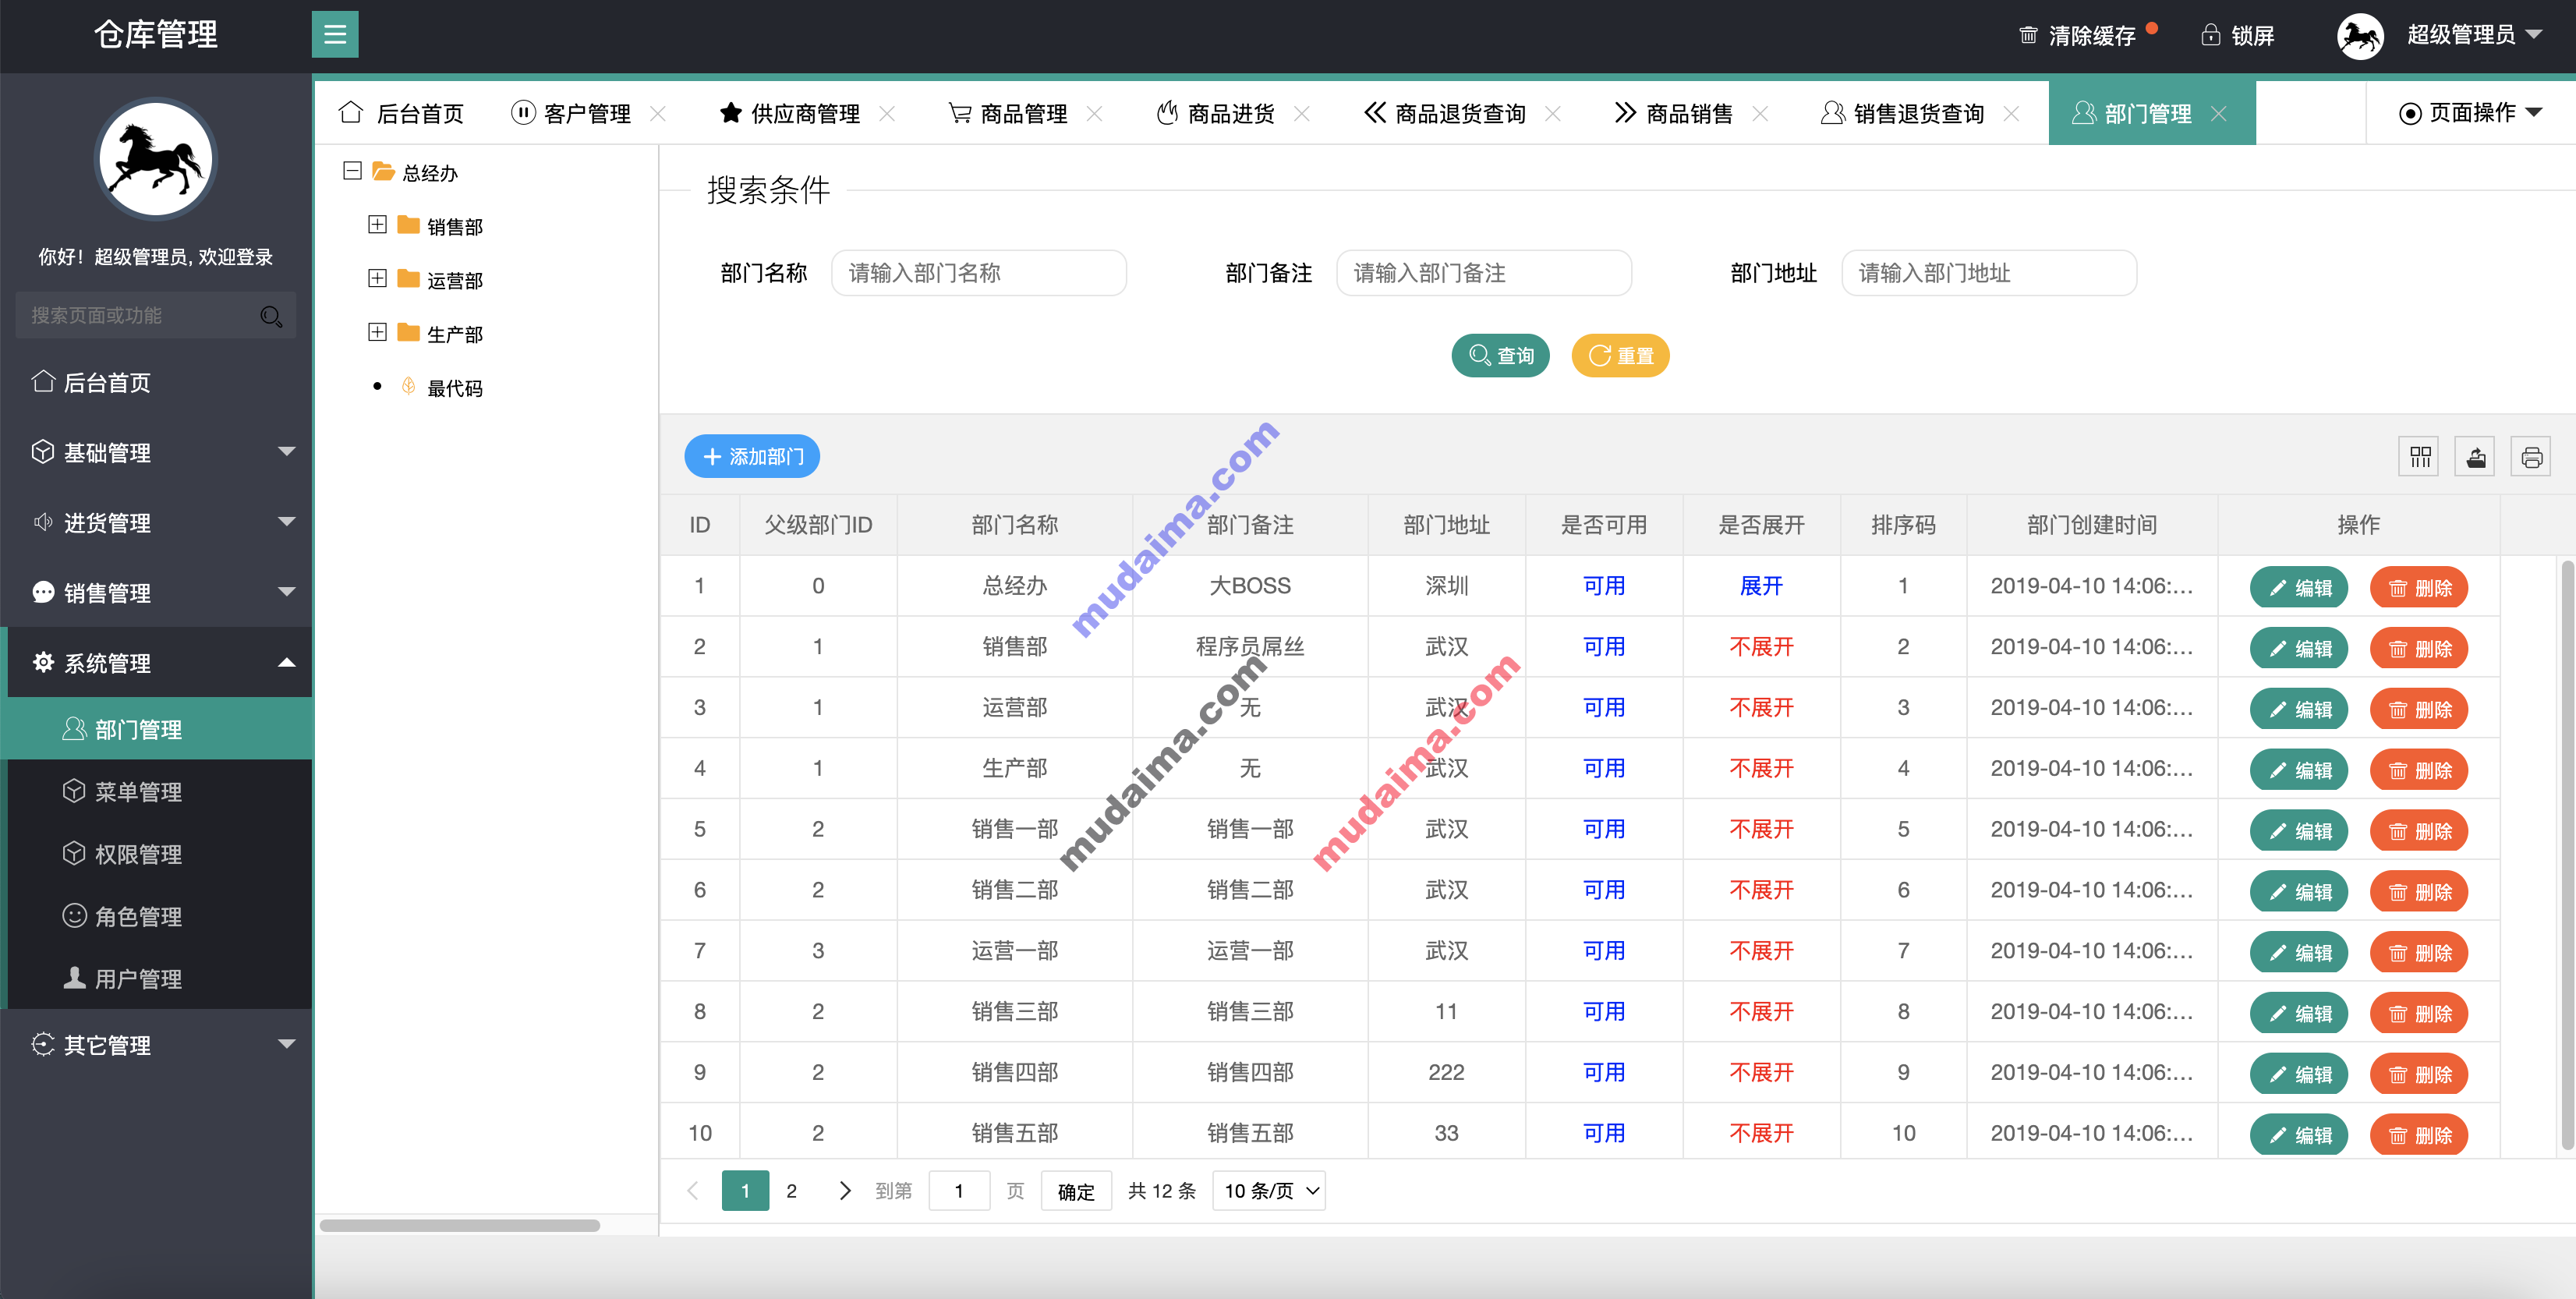Edit the 总经办 department row
Viewport: 2576px width, 1299px height.
pyautogui.click(x=2298, y=588)
